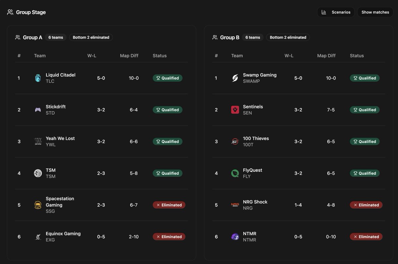Screen dimensions: 398x264
Task: Select the Equinox Gaming team name
Action: point(63,233)
